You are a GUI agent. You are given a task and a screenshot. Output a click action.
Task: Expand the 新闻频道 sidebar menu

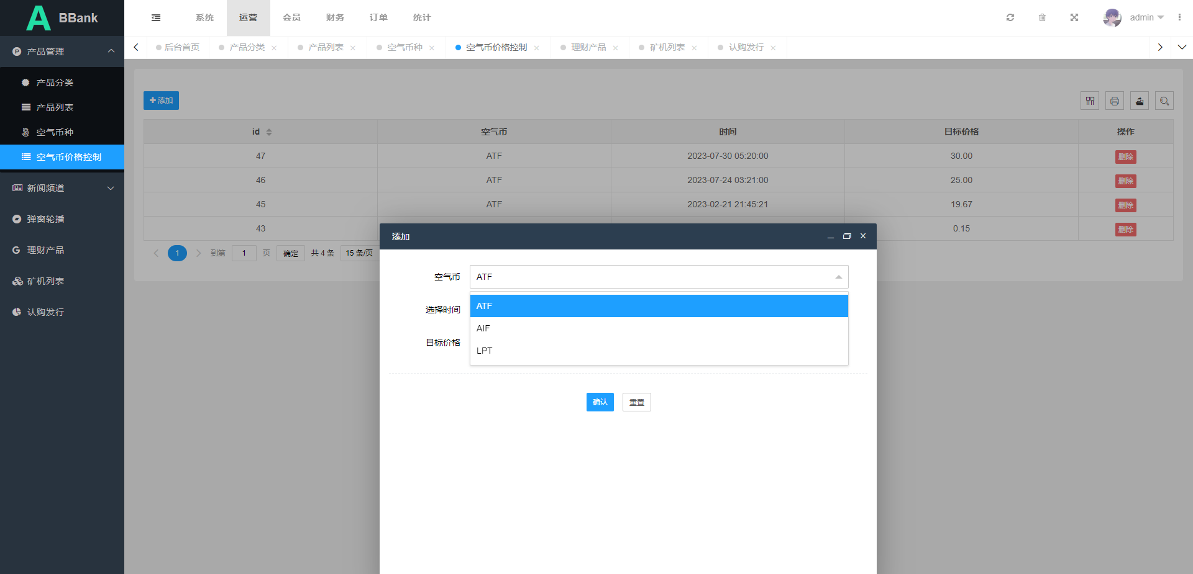pyautogui.click(x=62, y=188)
